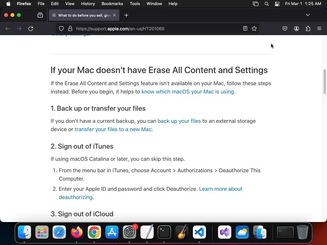This screenshot has width=327, height=245.
Task: Click heading '3. Sign out of iCloud'
Action: (x=82, y=214)
